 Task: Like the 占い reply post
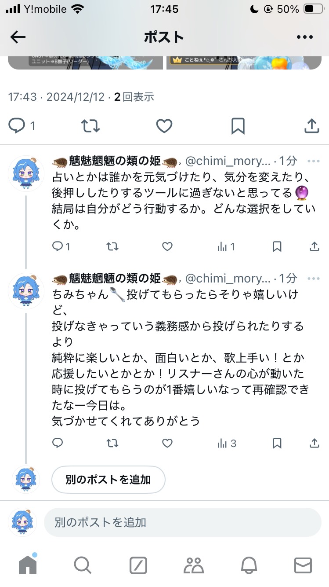pyautogui.click(x=167, y=247)
